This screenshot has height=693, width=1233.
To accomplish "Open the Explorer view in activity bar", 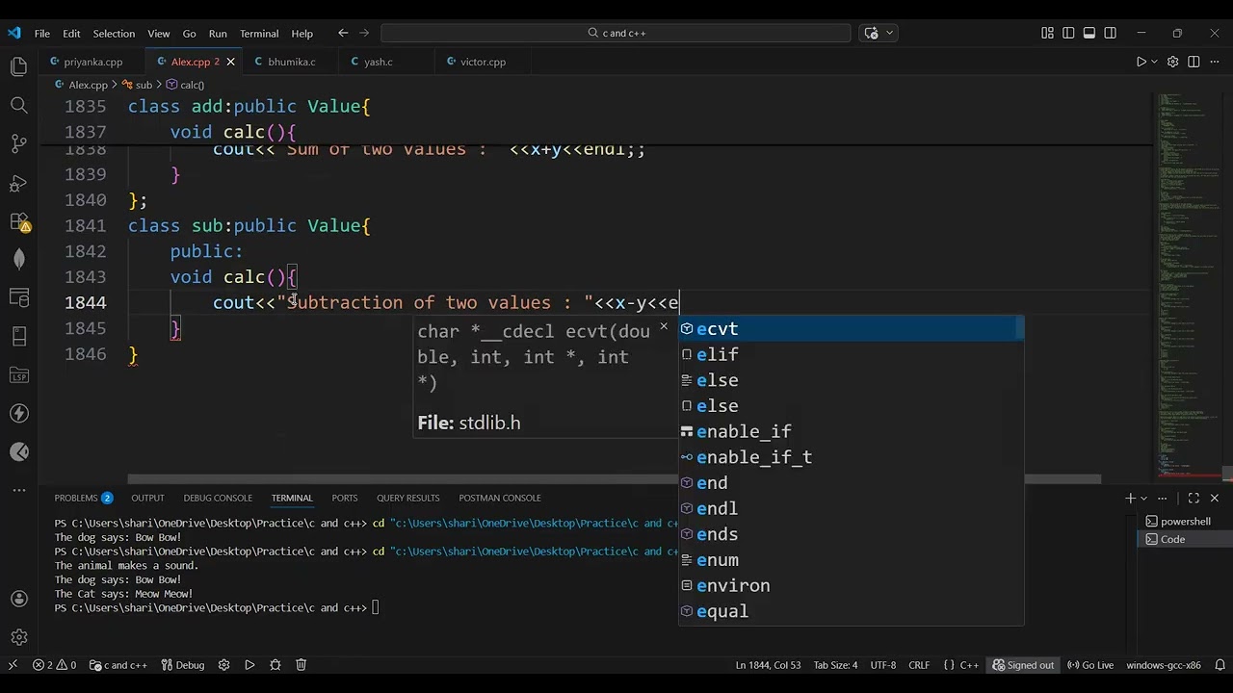I will tap(18, 66).
